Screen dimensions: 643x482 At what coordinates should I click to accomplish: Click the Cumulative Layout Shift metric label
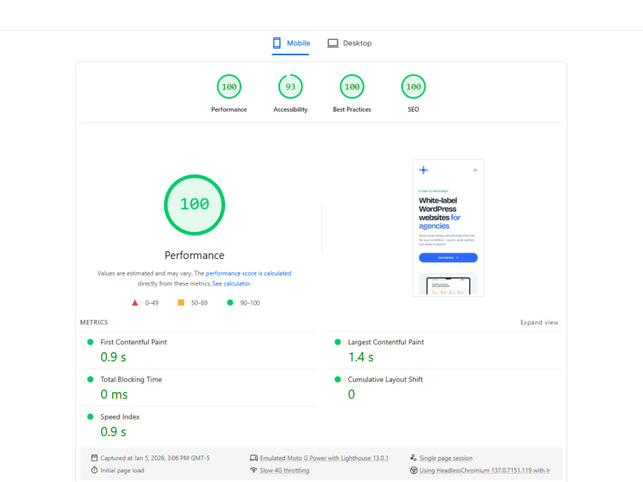[x=385, y=380]
